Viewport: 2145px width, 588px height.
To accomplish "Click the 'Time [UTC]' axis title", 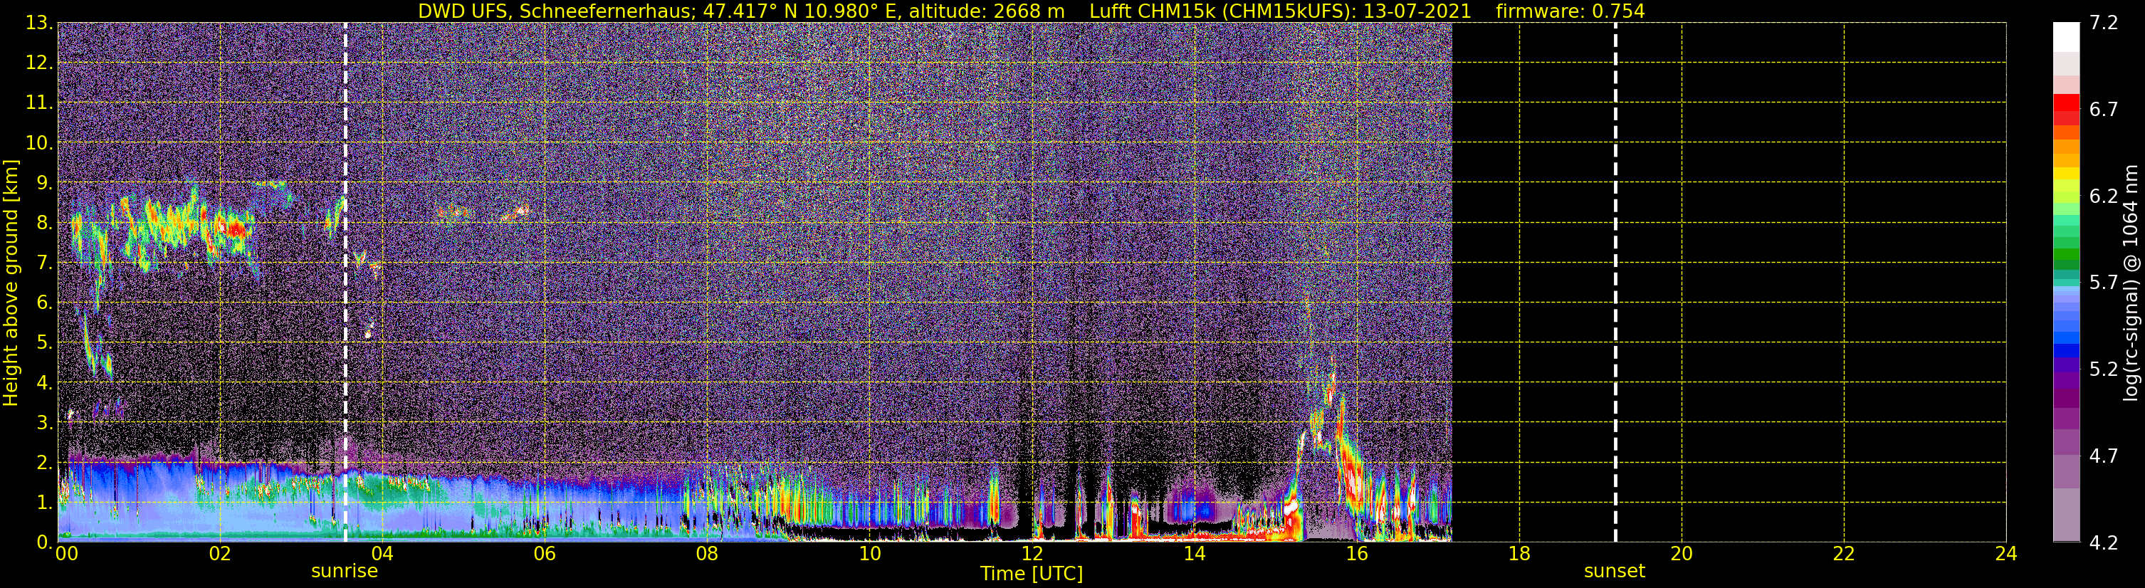I will point(1031,574).
